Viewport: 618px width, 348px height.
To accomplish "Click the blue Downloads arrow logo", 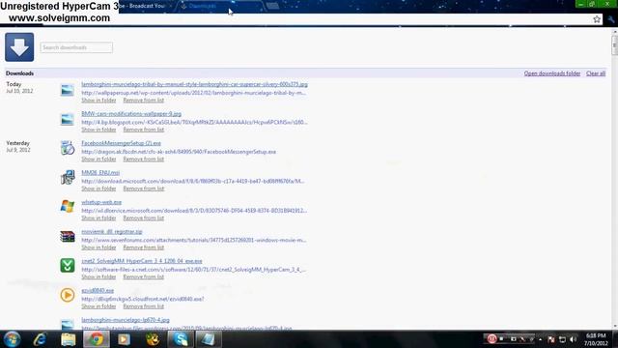I will coord(19,47).
